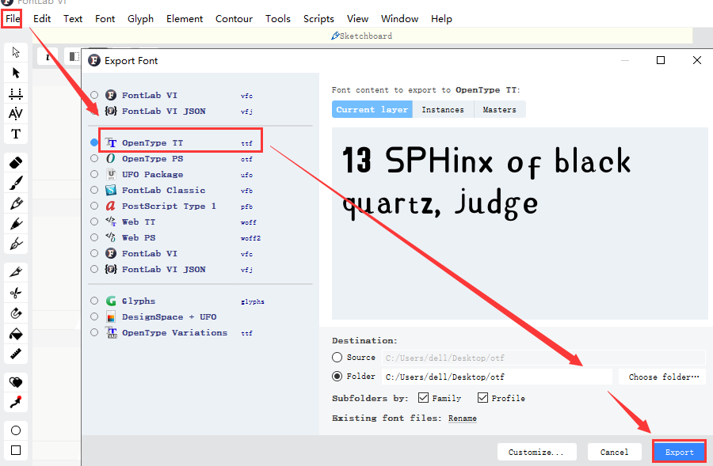
Task: Select the Ruler measurement tool
Action: (16, 354)
